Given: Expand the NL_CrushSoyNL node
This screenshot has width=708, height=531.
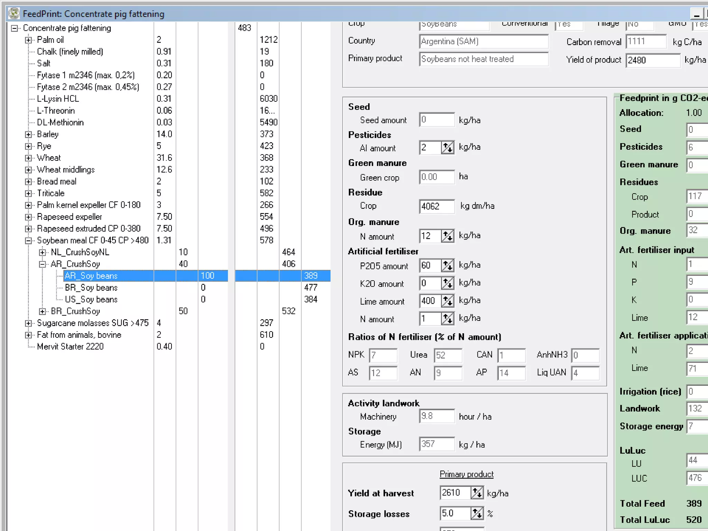Looking at the screenshot, I should point(42,252).
